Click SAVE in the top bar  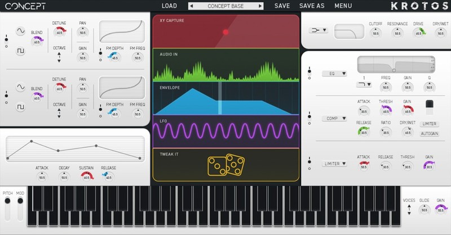click(282, 6)
